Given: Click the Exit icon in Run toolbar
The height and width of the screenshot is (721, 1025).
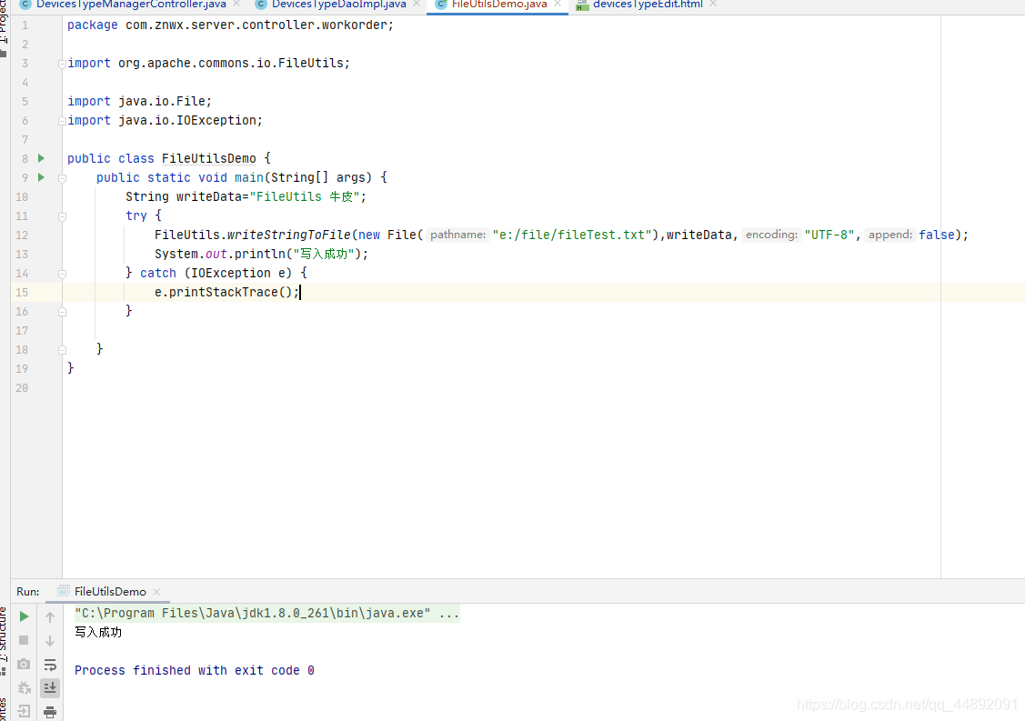Looking at the screenshot, I should tap(24, 711).
